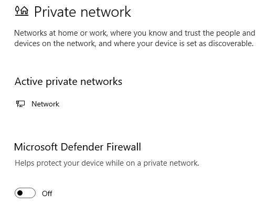Click the Private network house-and-tree icon
266x216 pixels.
click(22, 11)
